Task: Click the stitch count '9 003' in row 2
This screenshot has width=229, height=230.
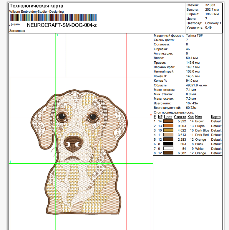Action: (x=182, y=126)
